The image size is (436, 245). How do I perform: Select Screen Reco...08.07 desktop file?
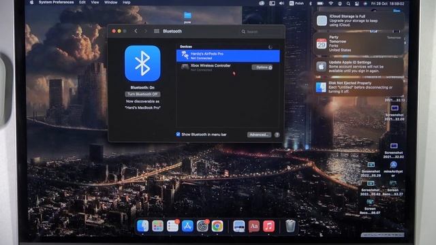tap(370, 207)
